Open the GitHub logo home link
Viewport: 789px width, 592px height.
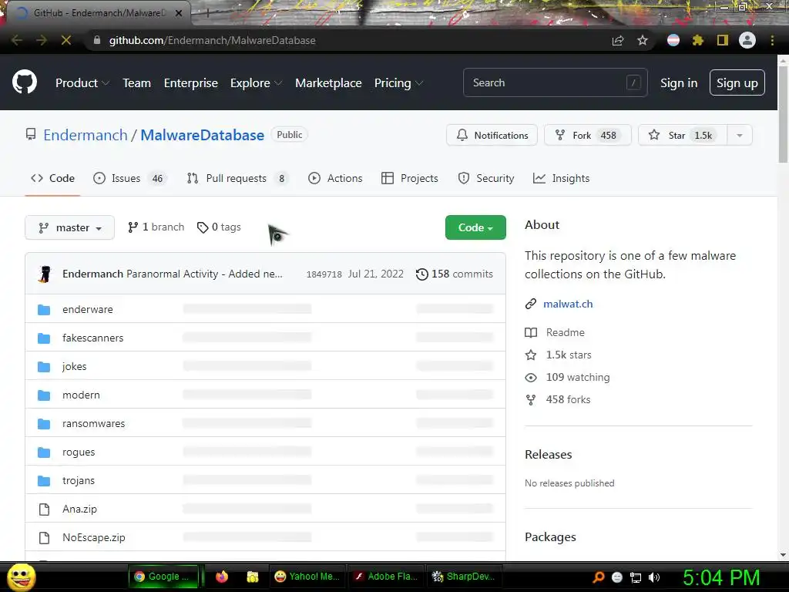25,82
